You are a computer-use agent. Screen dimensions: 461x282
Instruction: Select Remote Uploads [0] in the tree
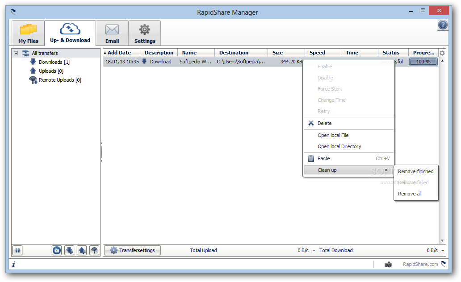click(60, 80)
